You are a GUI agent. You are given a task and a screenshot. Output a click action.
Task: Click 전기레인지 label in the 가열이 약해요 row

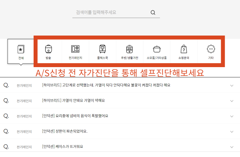24,101
